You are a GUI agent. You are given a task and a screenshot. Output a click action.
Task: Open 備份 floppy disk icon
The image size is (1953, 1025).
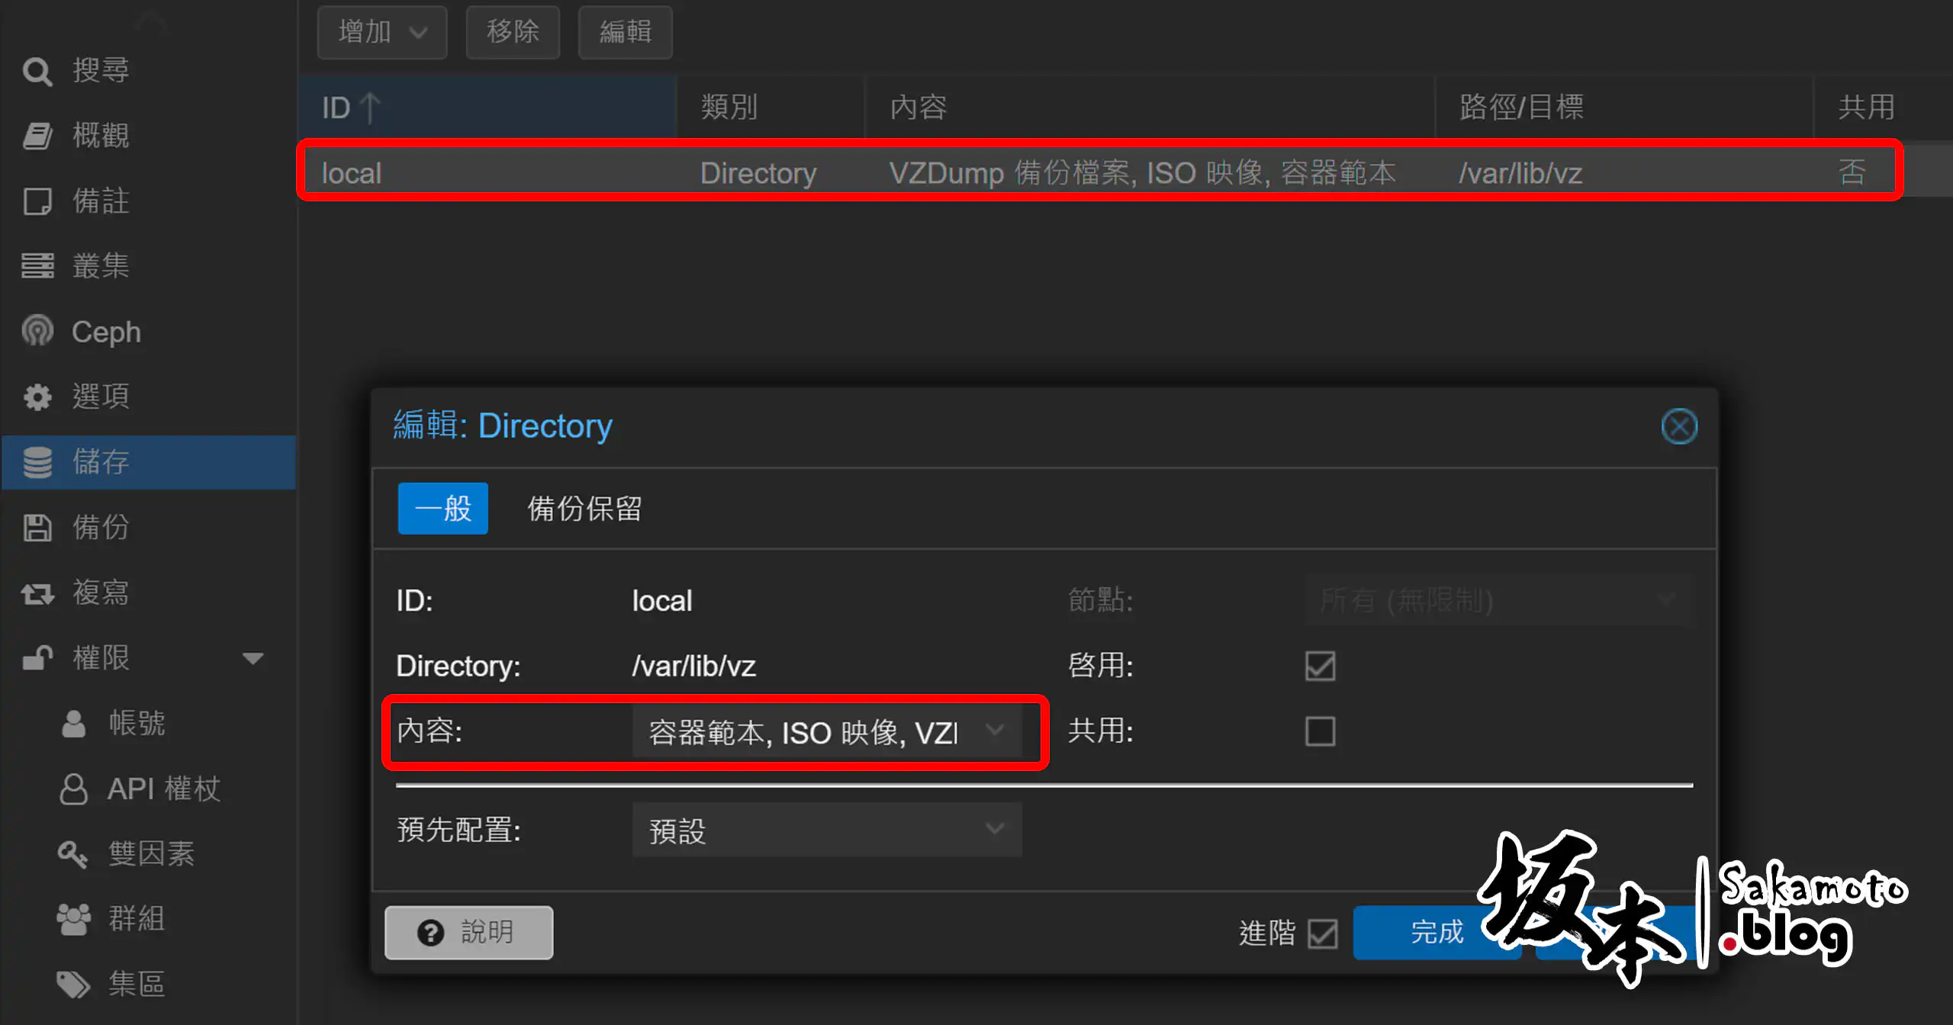[x=37, y=528]
